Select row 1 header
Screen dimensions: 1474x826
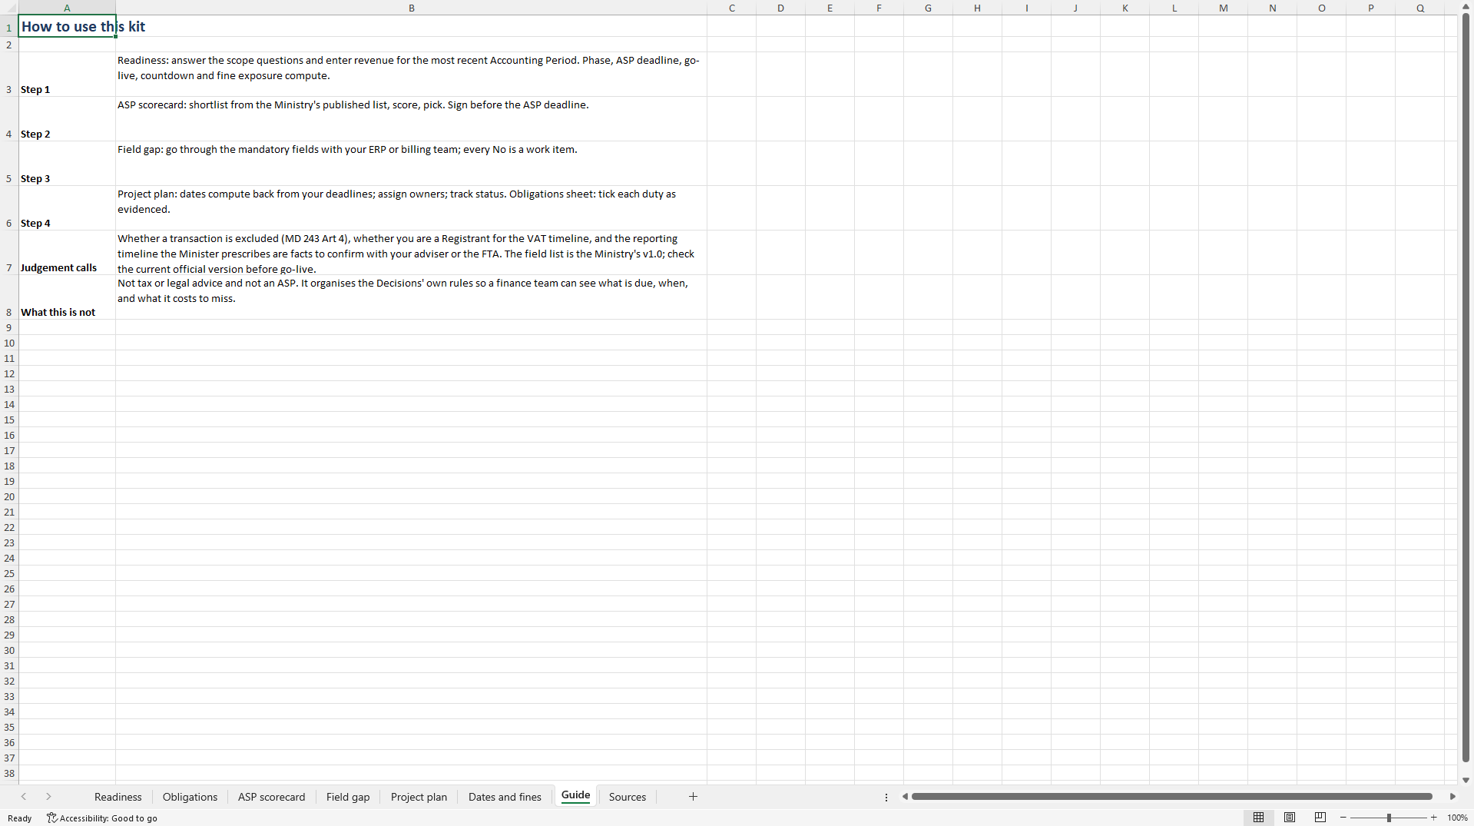tap(9, 26)
